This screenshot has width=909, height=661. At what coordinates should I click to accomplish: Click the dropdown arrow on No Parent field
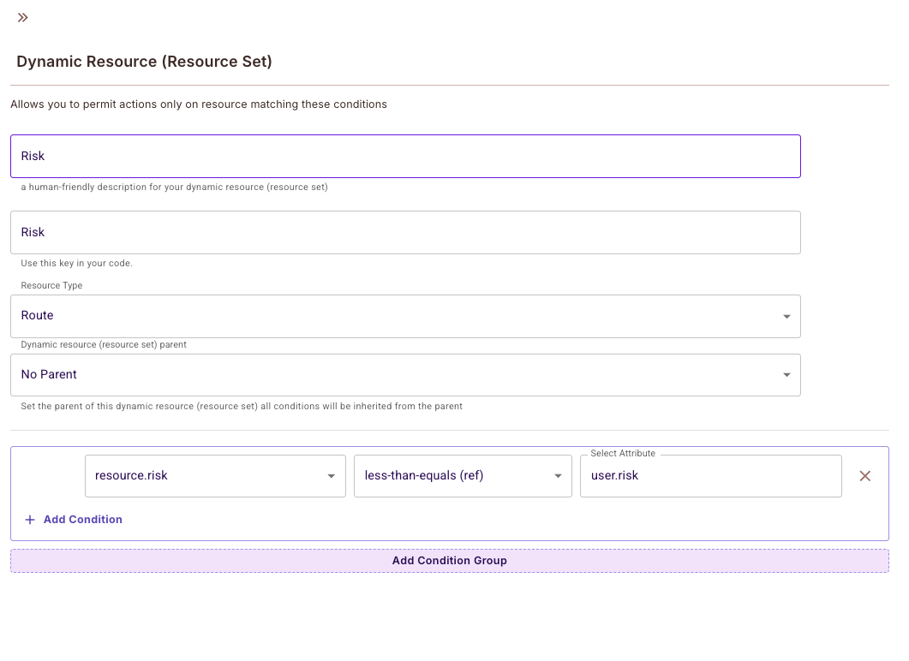[x=786, y=374]
